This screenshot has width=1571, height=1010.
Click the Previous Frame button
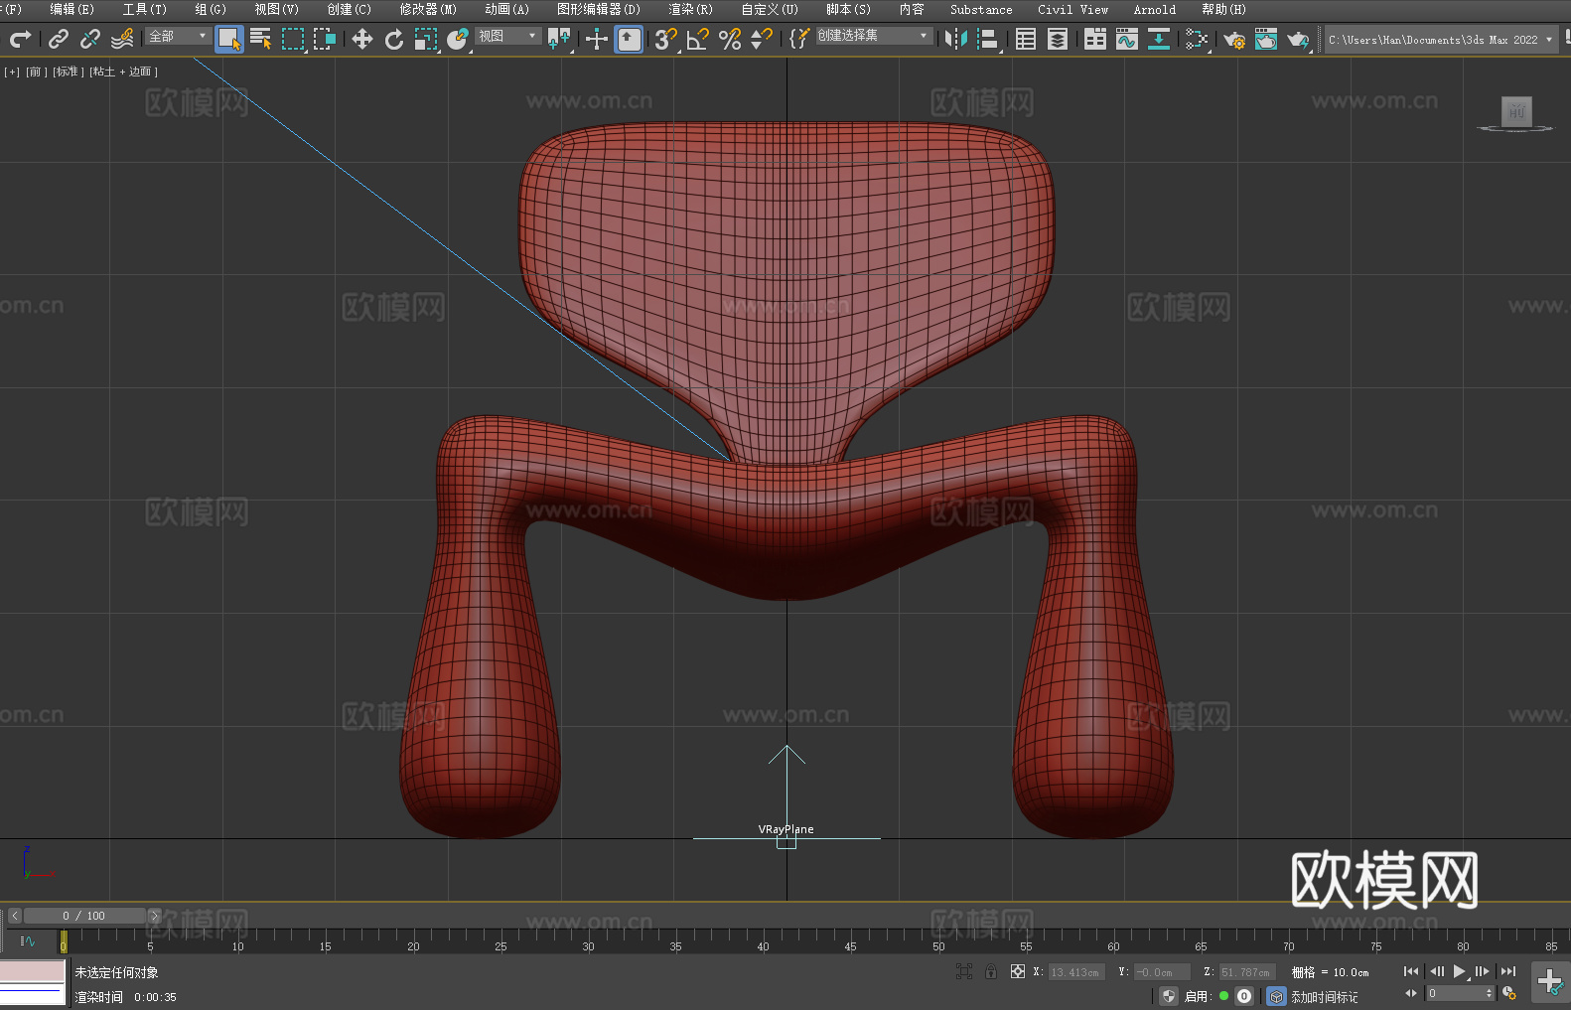[1437, 971]
